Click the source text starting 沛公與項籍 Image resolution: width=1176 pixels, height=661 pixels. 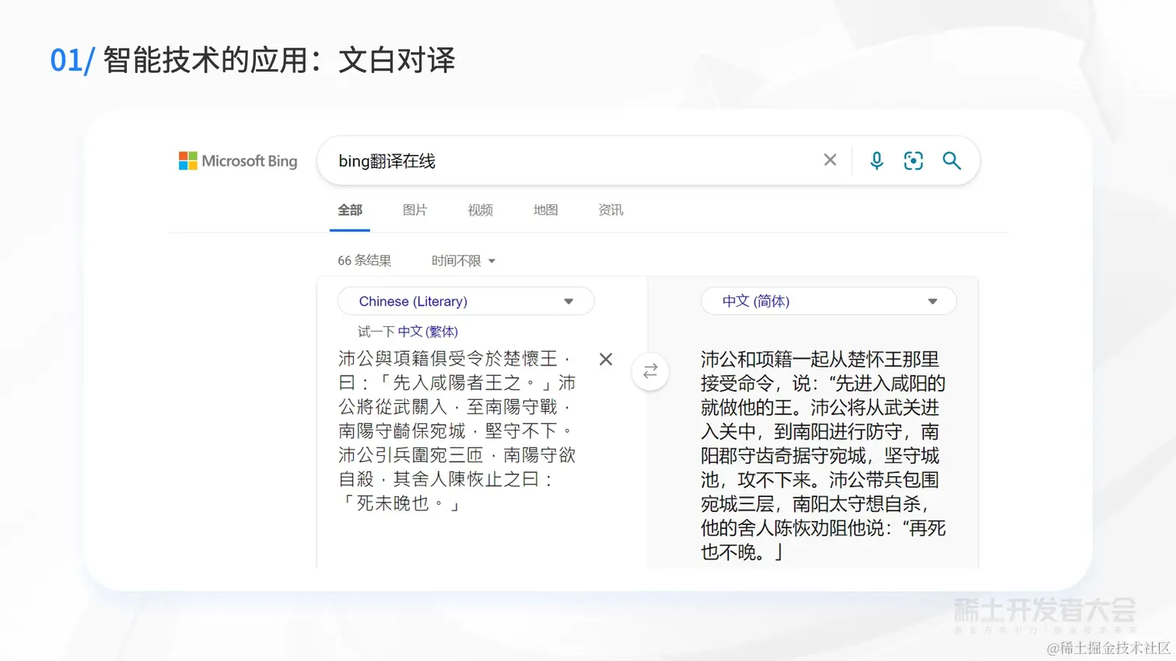[x=457, y=431]
